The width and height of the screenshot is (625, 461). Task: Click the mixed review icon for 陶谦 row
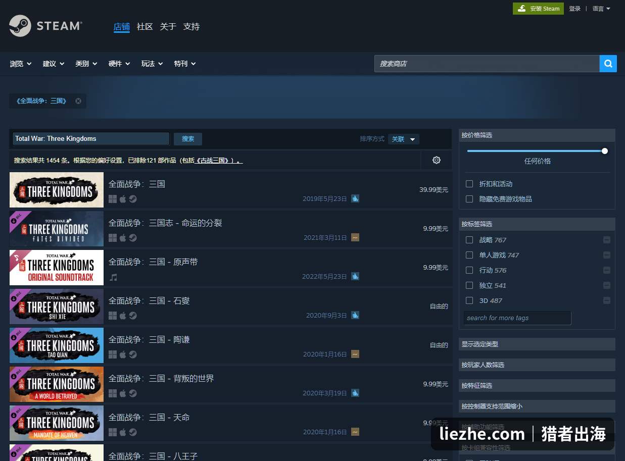click(x=355, y=354)
